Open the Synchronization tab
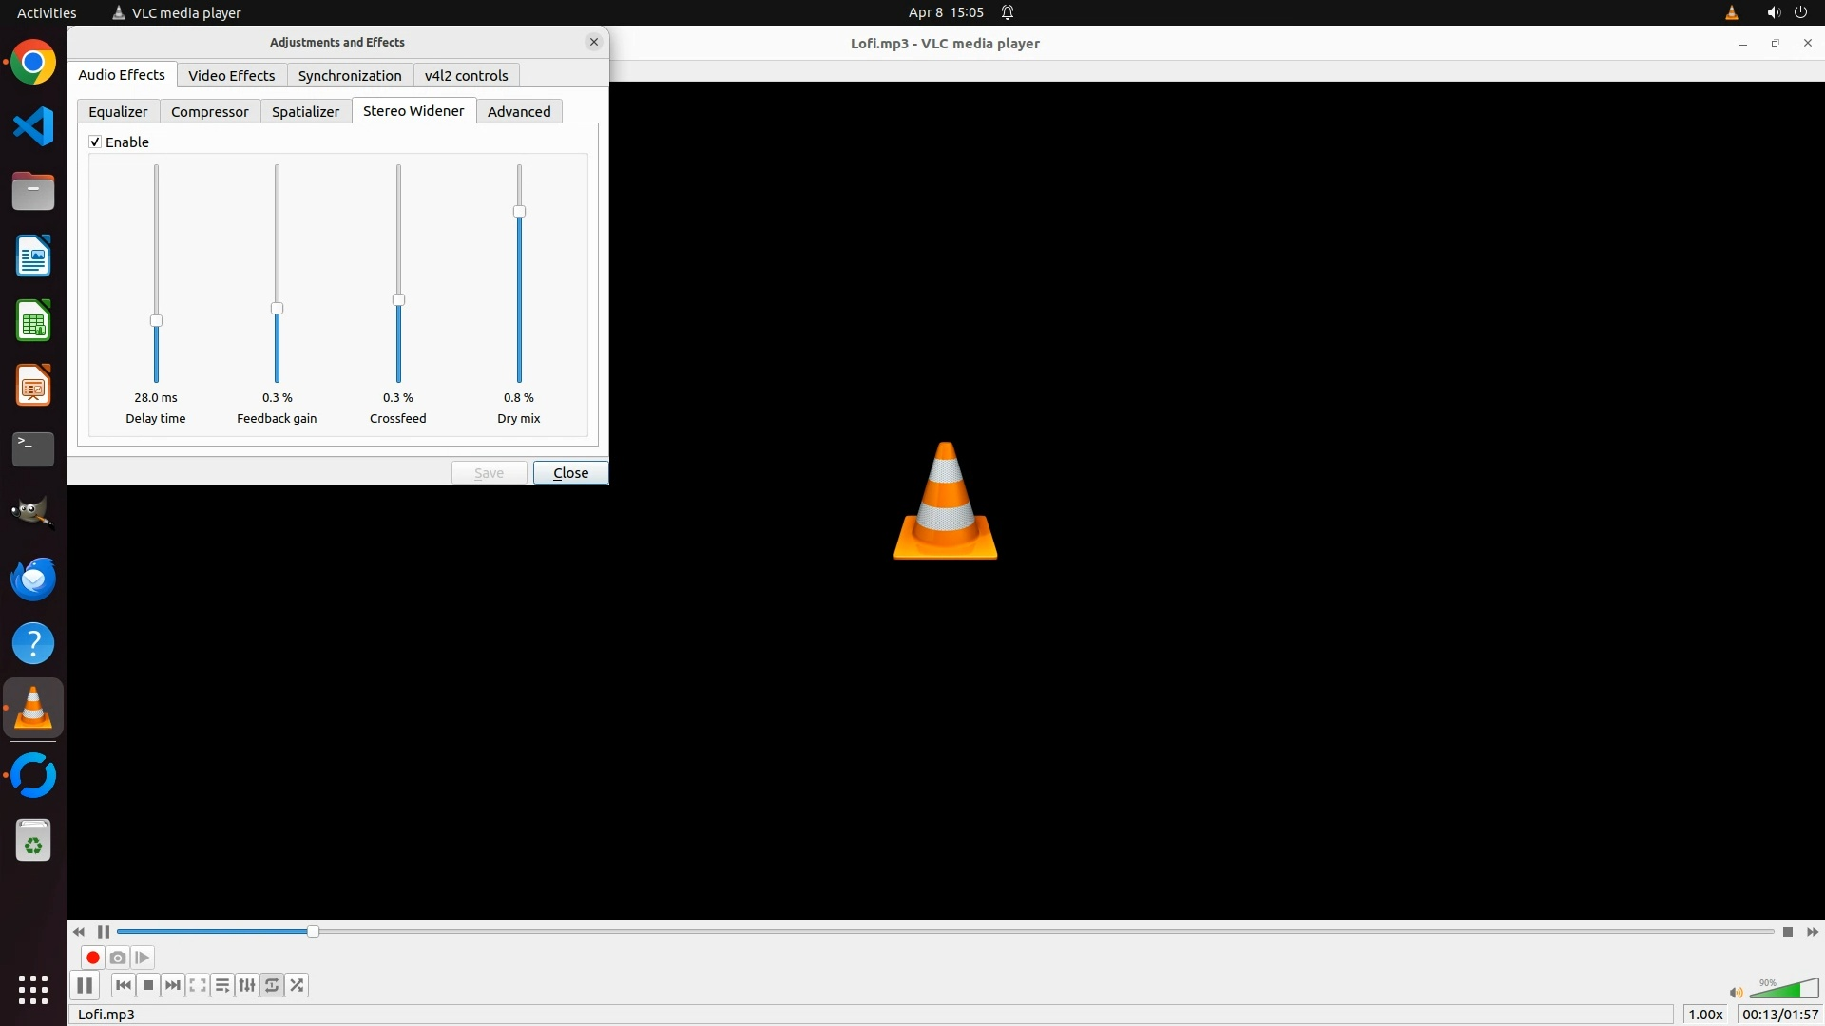 coord(349,76)
